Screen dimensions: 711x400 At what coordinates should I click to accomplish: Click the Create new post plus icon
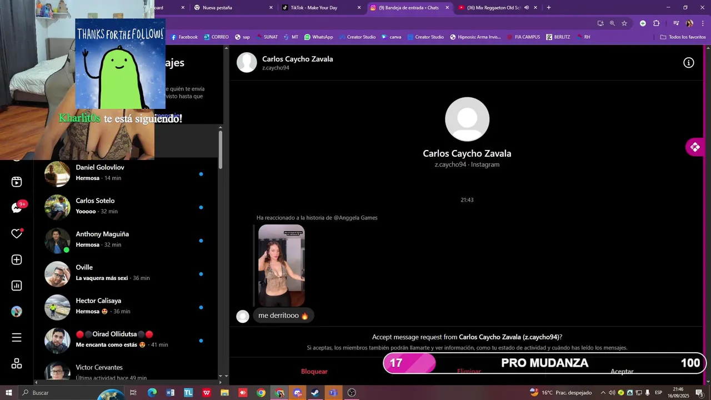point(17,259)
